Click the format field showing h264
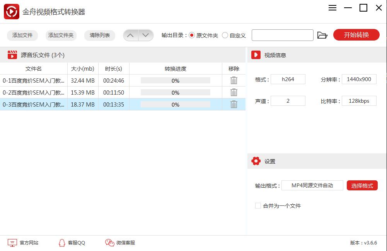This screenshot has width=387, height=251. (x=288, y=79)
